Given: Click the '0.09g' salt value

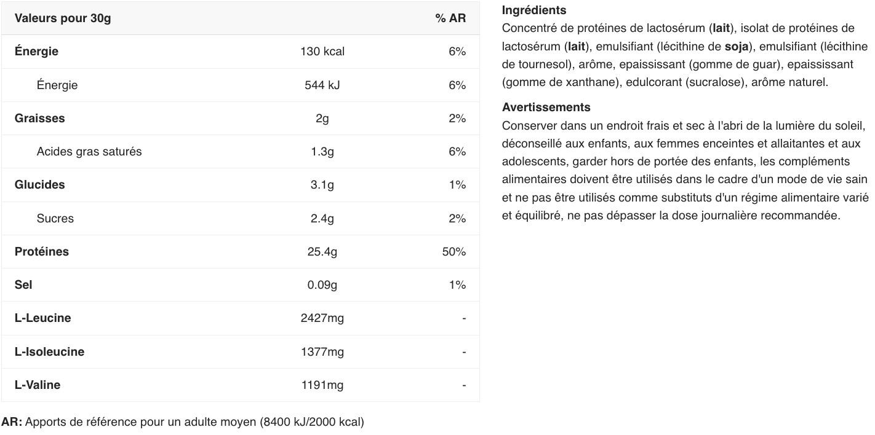Looking at the screenshot, I should [322, 285].
